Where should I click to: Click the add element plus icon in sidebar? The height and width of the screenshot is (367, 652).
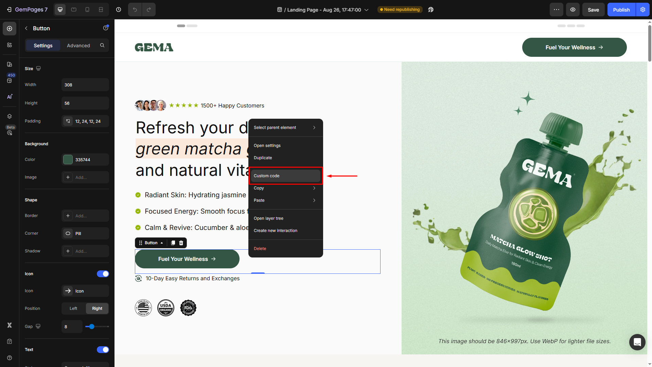click(10, 29)
